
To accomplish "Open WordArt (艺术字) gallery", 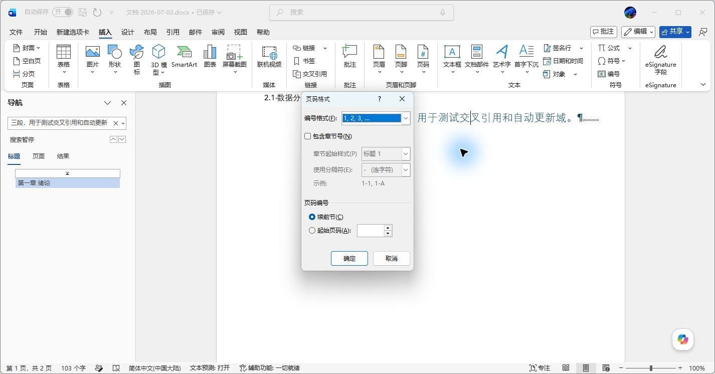I will 502,59.
